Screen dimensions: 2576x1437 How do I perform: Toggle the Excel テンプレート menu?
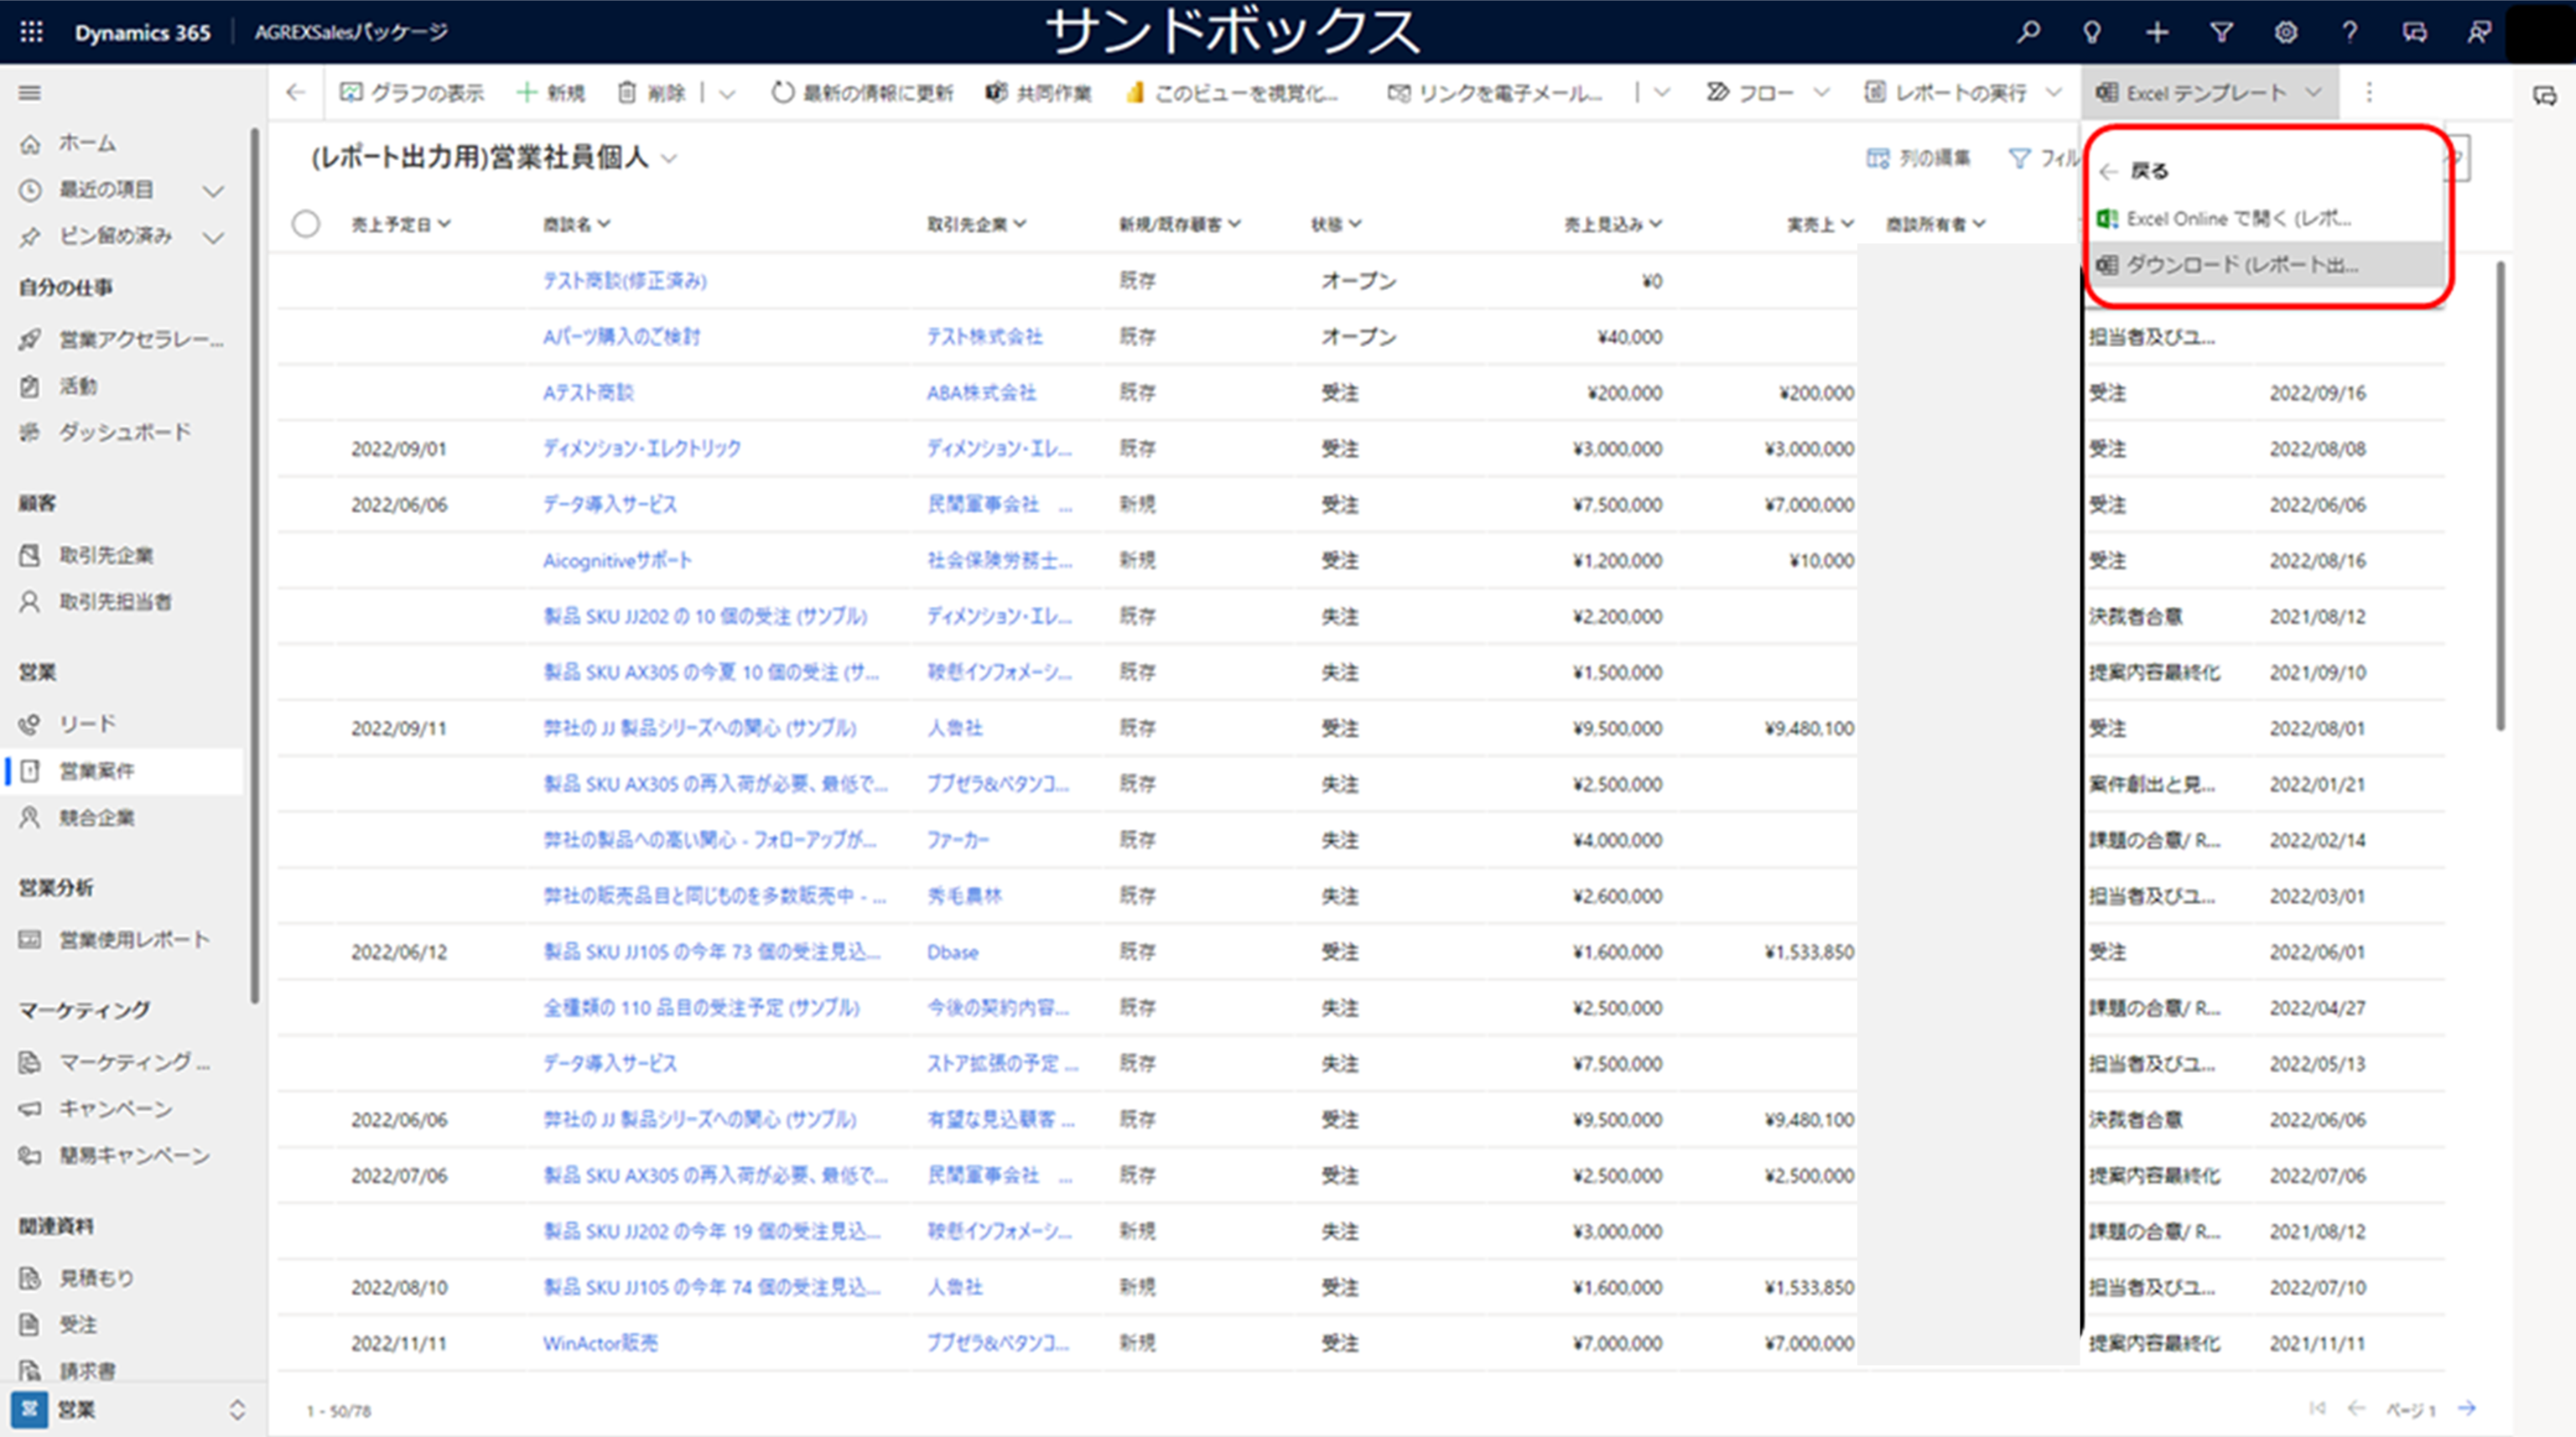2209,93
